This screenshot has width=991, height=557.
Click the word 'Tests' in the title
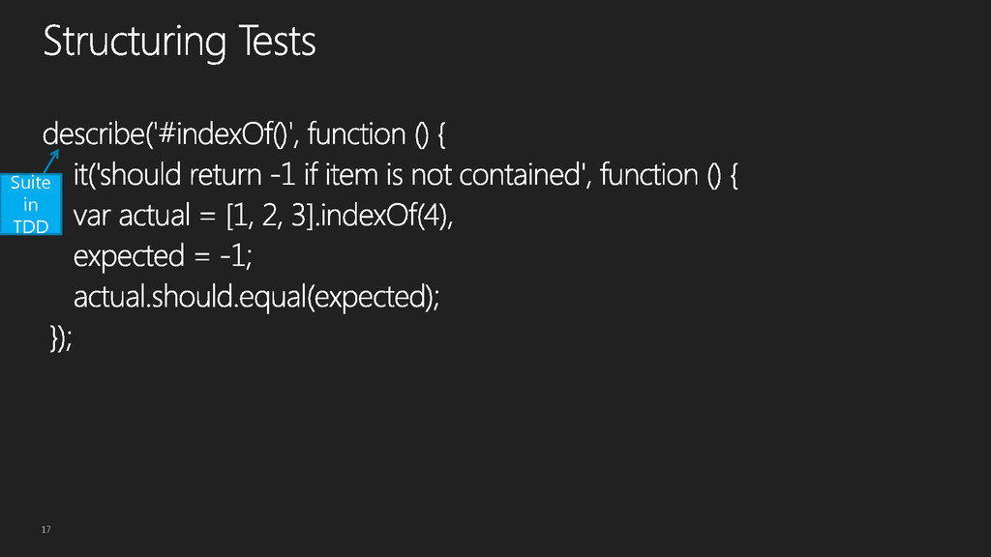[x=278, y=42]
